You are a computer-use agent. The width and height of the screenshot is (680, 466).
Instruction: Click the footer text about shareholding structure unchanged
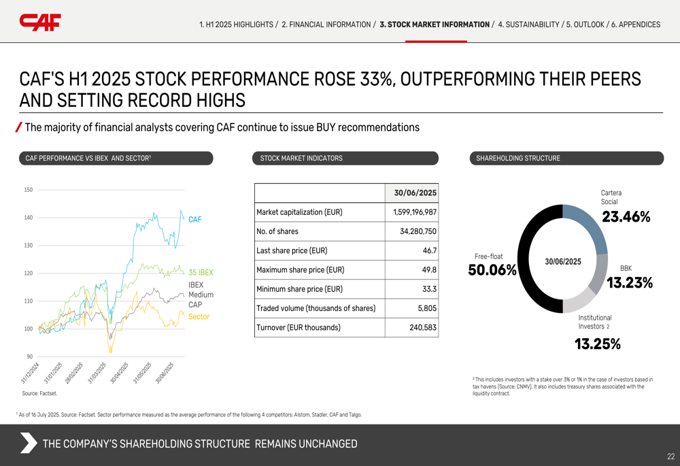pyautogui.click(x=200, y=444)
